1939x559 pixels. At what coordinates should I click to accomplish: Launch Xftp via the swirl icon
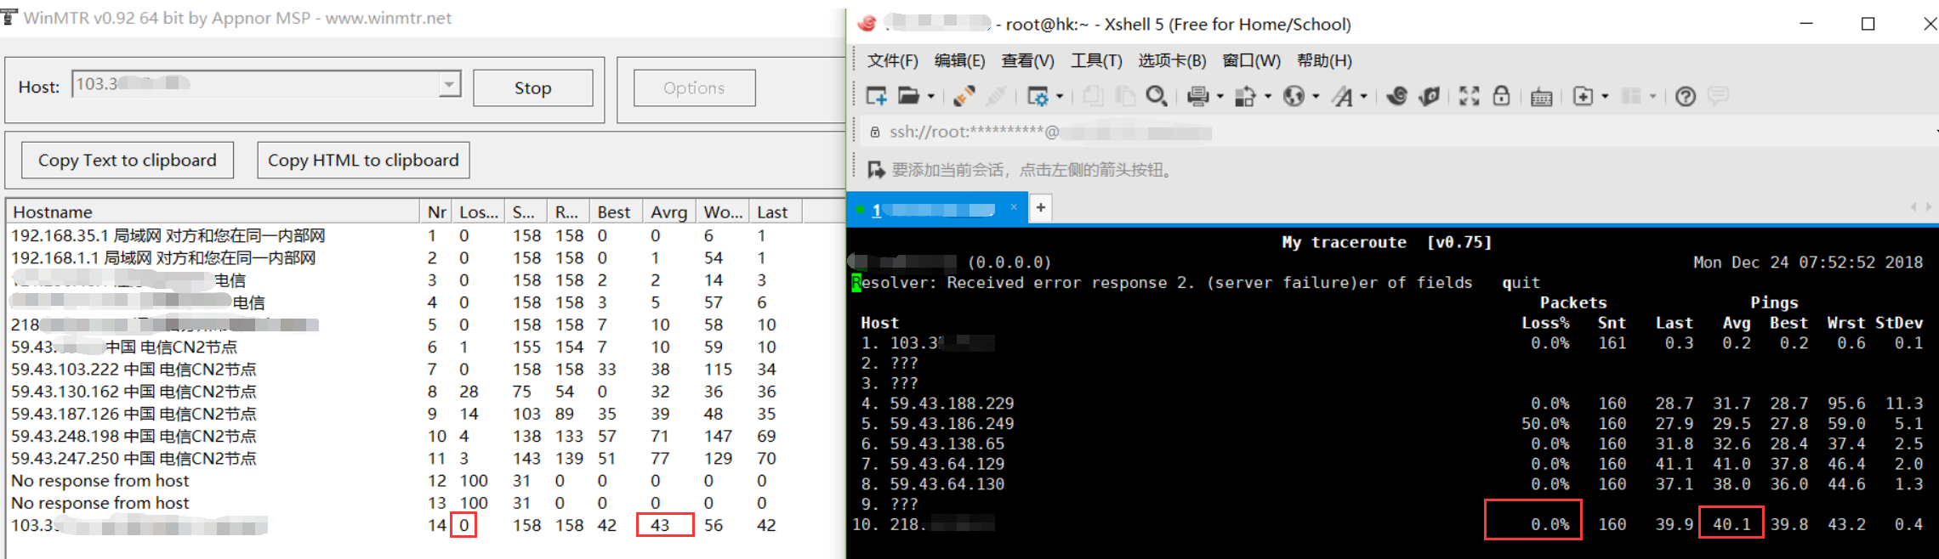(x=1396, y=96)
